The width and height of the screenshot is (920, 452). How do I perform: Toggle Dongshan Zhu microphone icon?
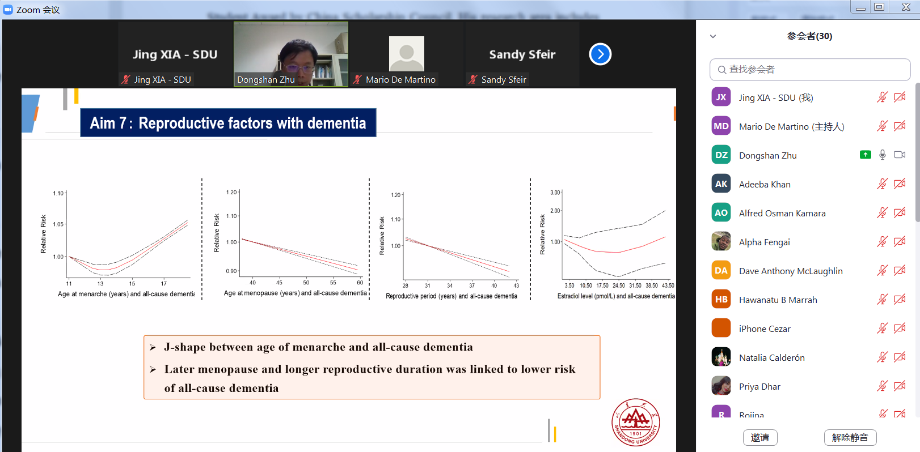point(882,155)
